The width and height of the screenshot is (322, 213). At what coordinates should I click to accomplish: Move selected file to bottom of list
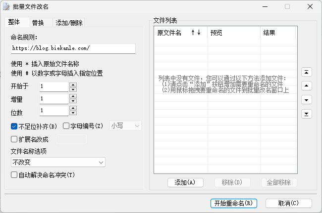pos(306,114)
